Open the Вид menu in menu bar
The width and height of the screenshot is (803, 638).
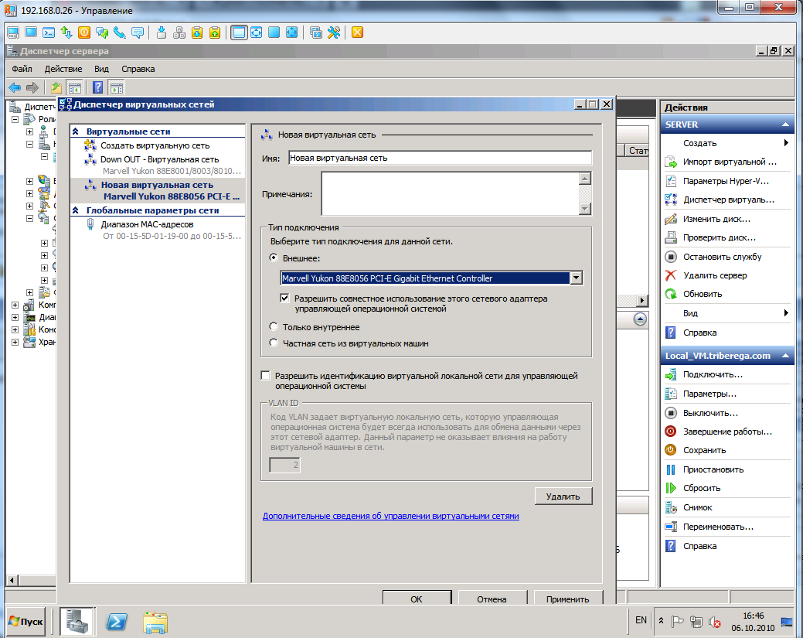(x=101, y=69)
